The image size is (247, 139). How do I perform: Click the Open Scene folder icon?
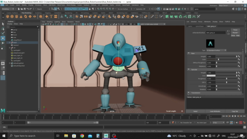(22, 9)
